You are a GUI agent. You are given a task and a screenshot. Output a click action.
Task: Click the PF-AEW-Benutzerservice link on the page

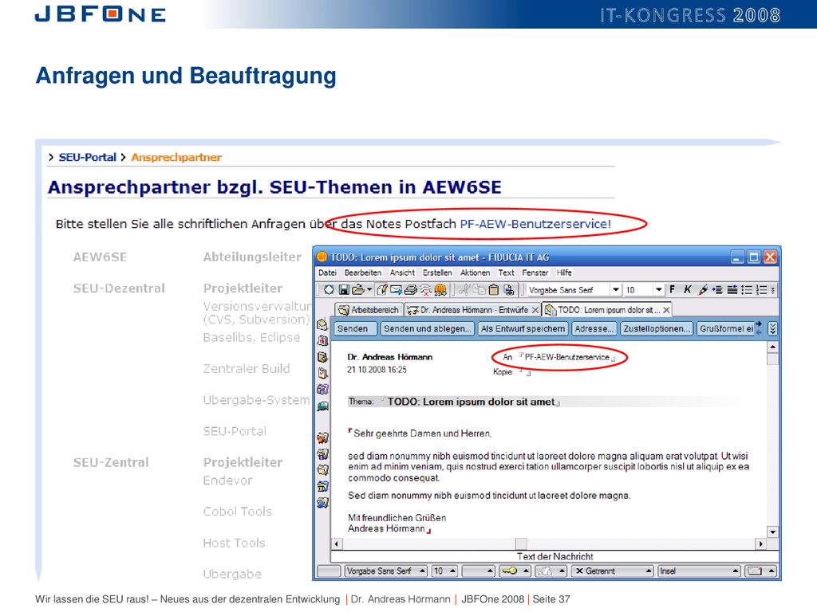point(534,224)
